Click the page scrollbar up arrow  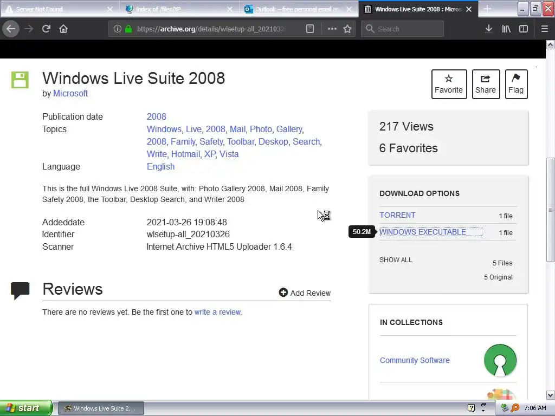point(551,44)
